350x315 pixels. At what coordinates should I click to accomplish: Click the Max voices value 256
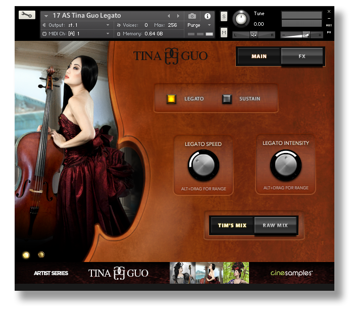point(172,25)
